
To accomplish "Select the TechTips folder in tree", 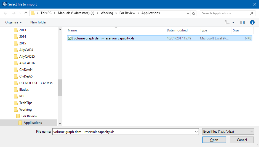I will point(26,103).
